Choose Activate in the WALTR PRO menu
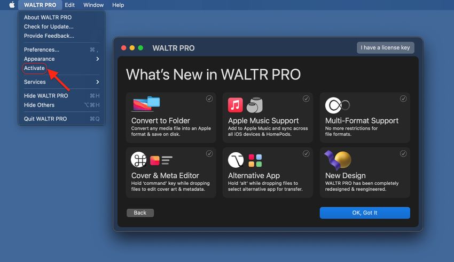The width and height of the screenshot is (454, 262). pos(61,68)
